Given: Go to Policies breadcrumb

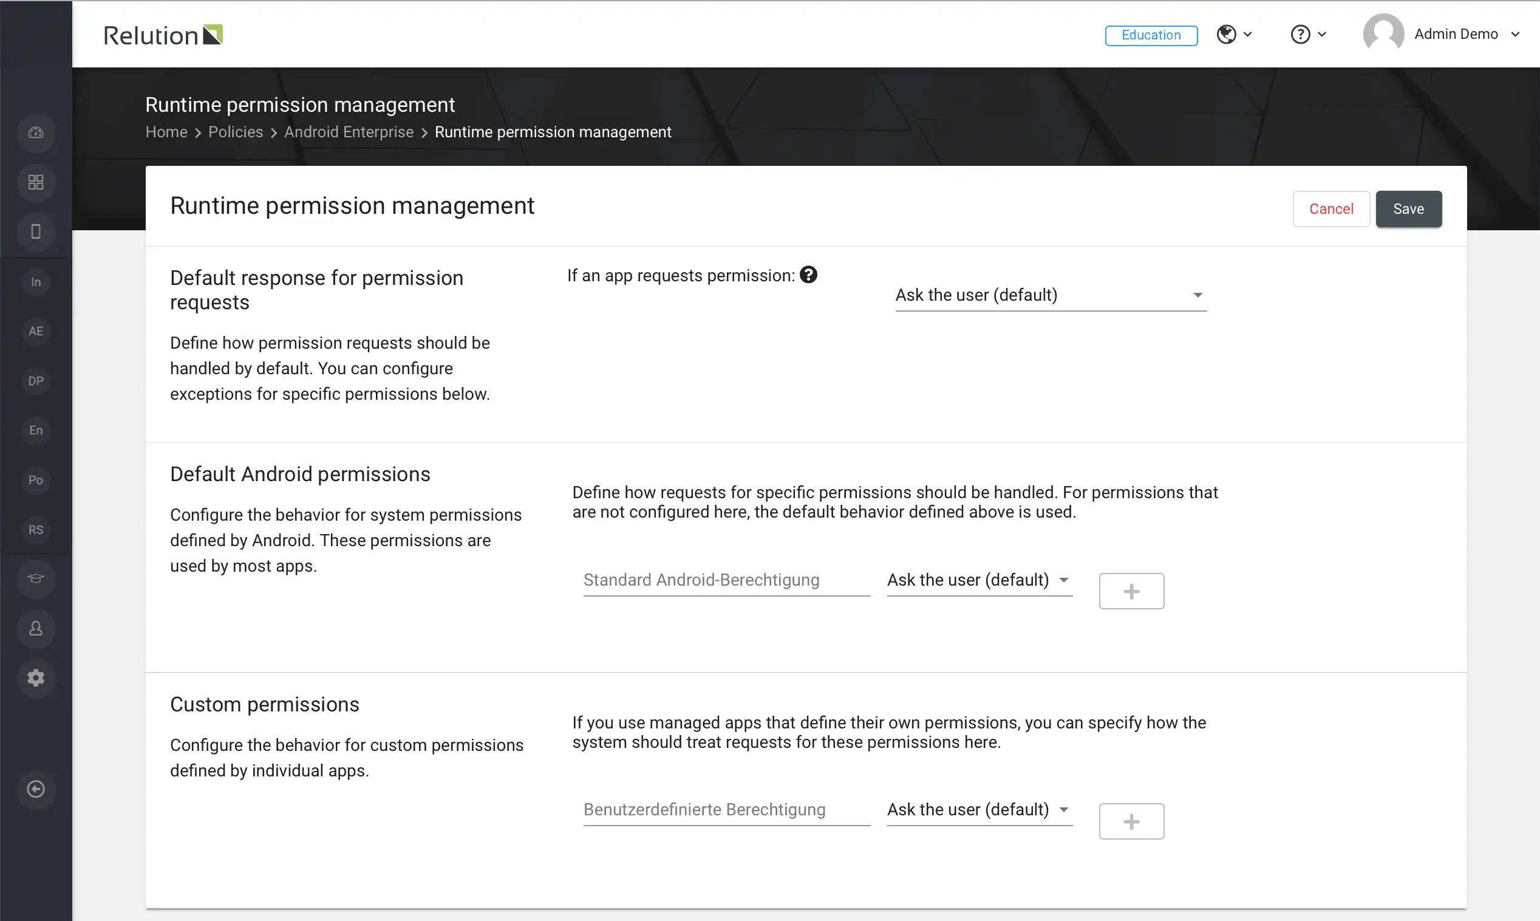Looking at the screenshot, I should point(235,132).
